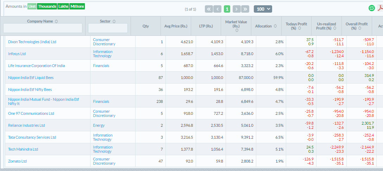Open Nippon India Etf Liquid Bees link
This screenshot has height=171, width=383.
[x=31, y=78]
